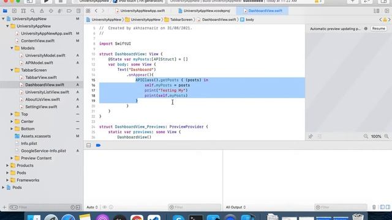Screen dimensions: 392x220
Task: Add a new editor pane
Action: click(x=386, y=11)
